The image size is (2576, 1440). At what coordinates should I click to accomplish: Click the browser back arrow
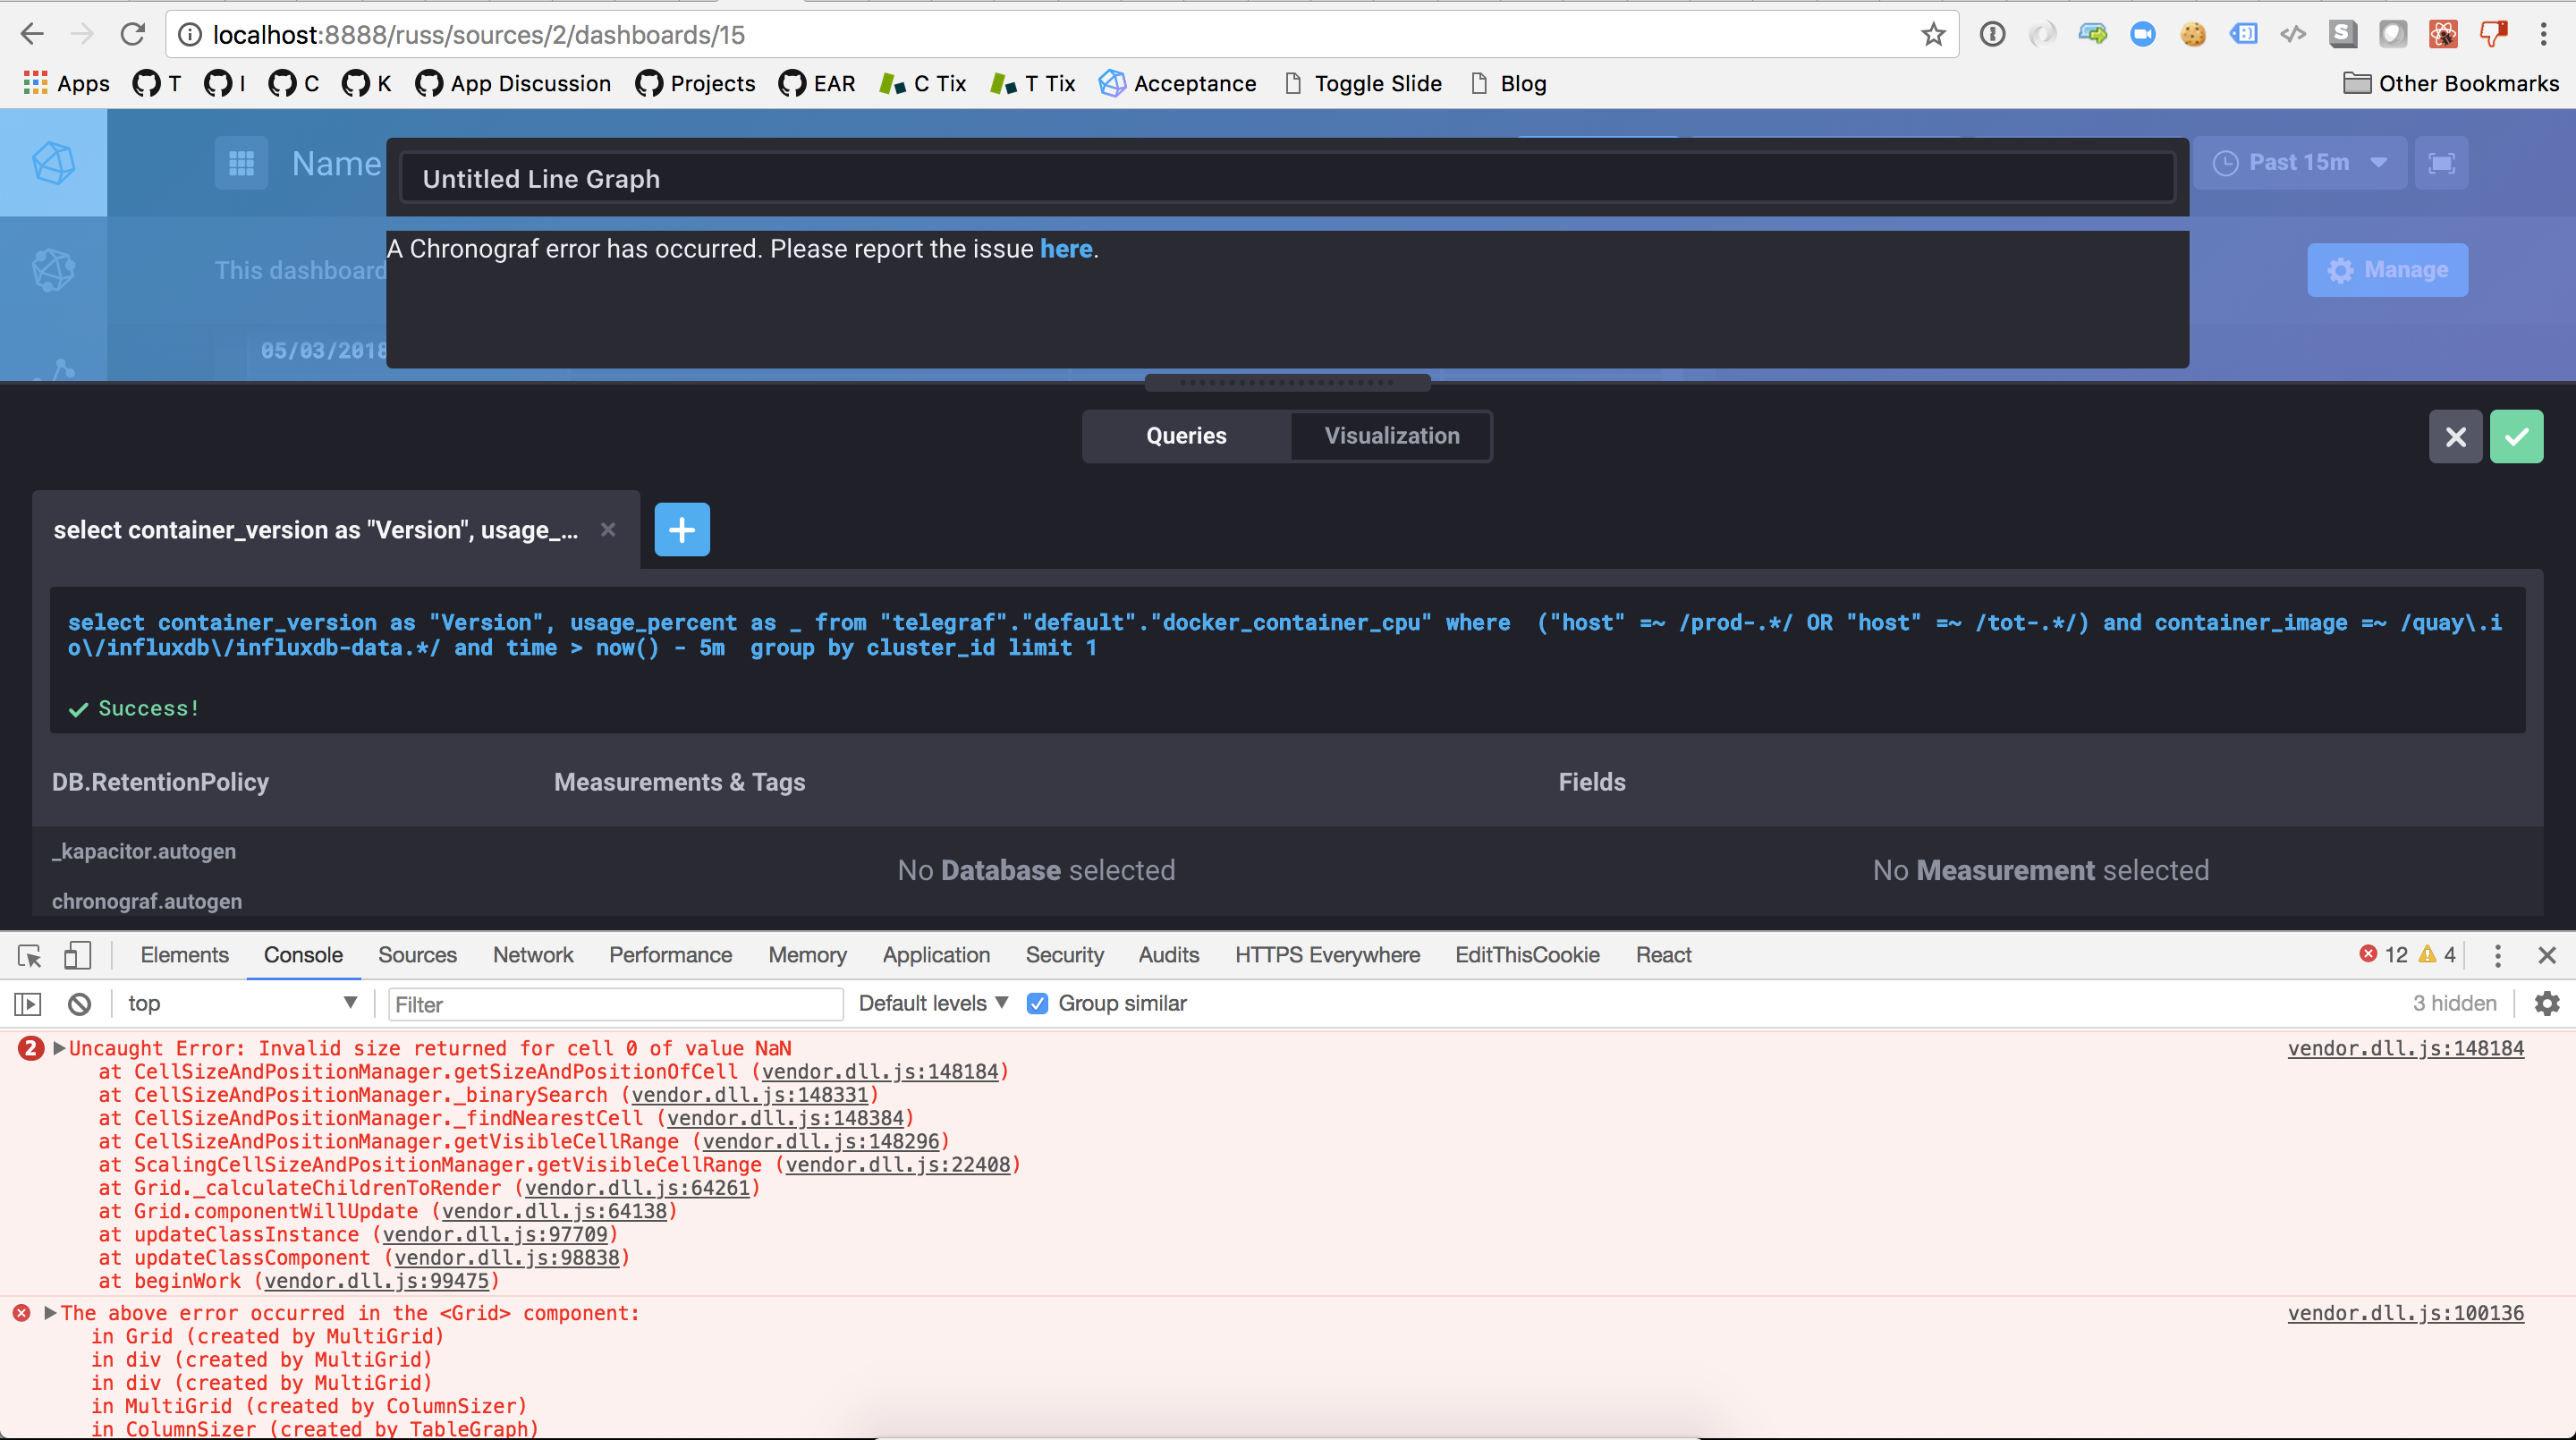point(32,34)
